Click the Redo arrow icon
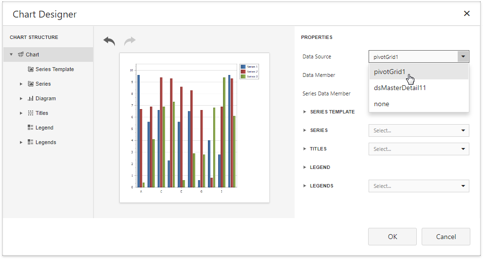The image size is (483, 259). tap(130, 41)
